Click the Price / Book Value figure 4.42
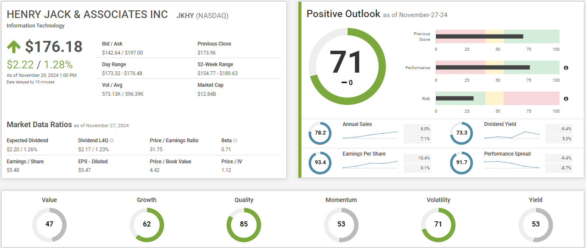The height and width of the screenshot is (248, 586). tap(154, 170)
